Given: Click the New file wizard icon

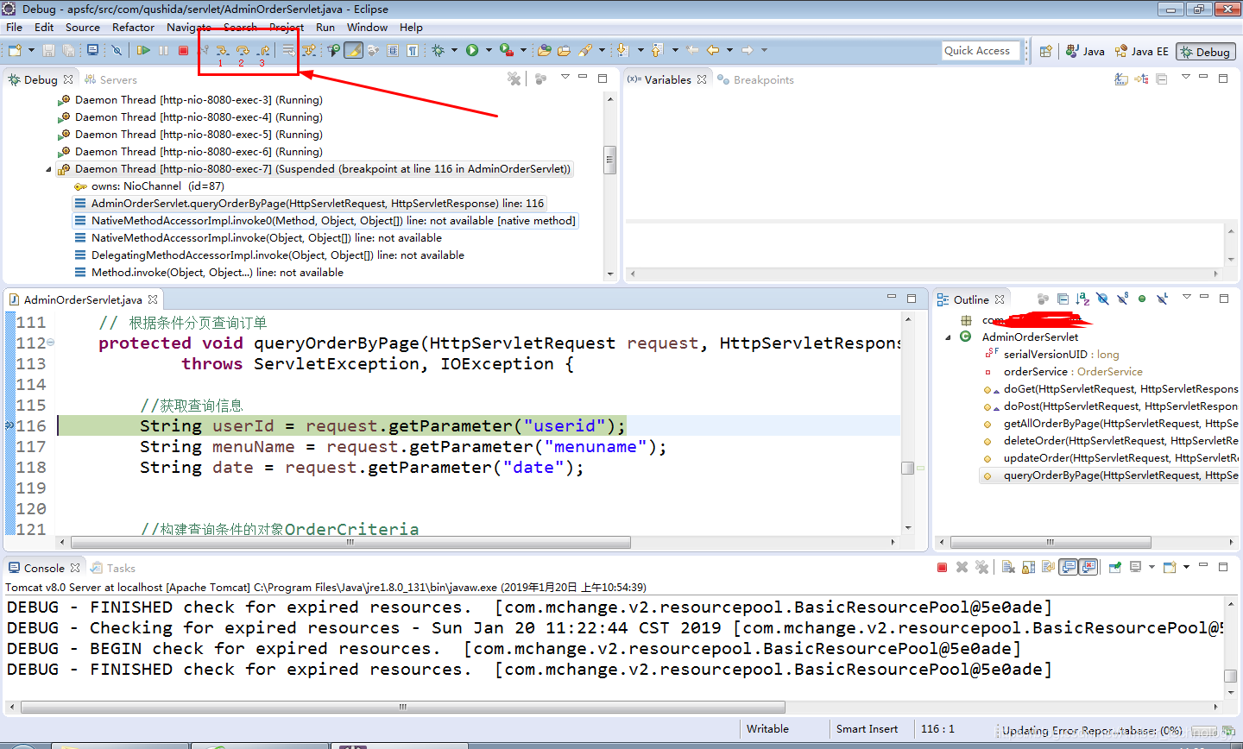Looking at the screenshot, I should [x=15, y=50].
